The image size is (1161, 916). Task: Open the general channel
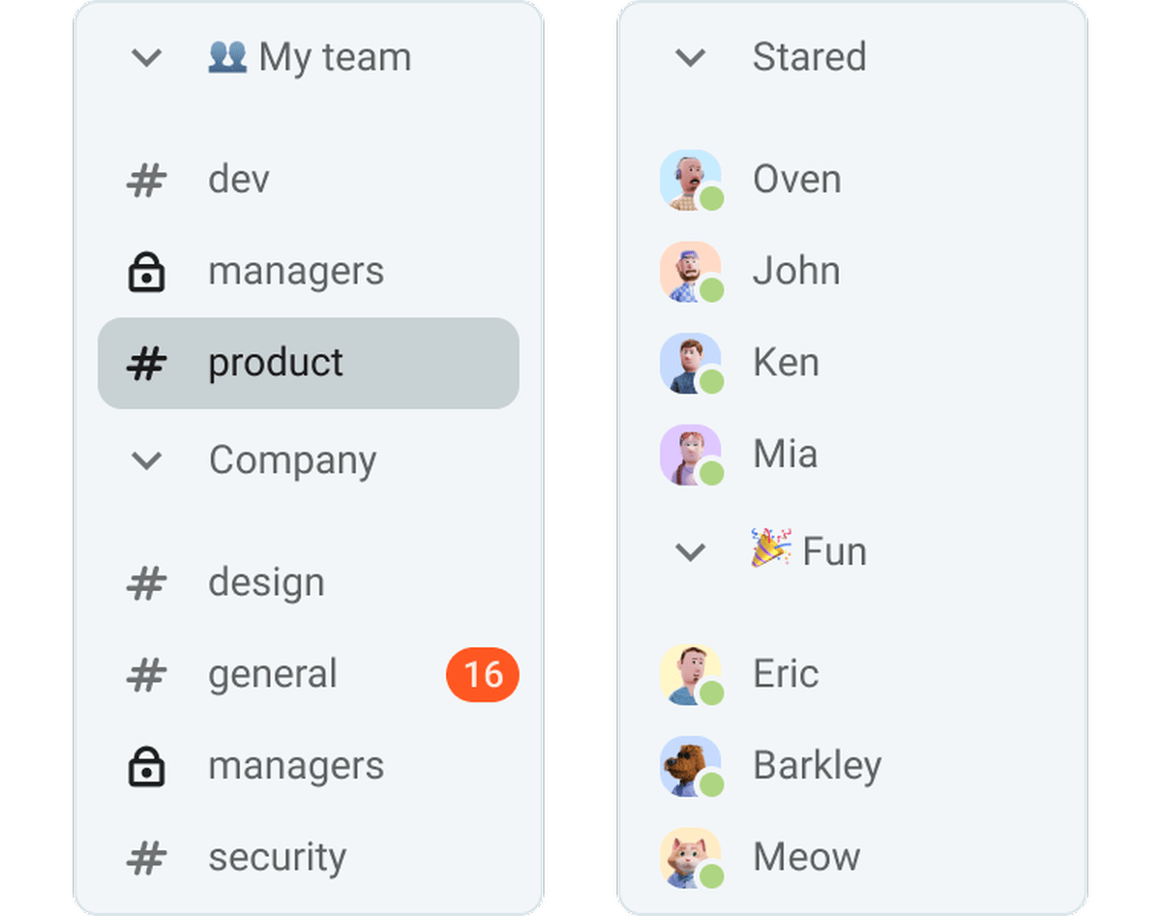coord(273,673)
